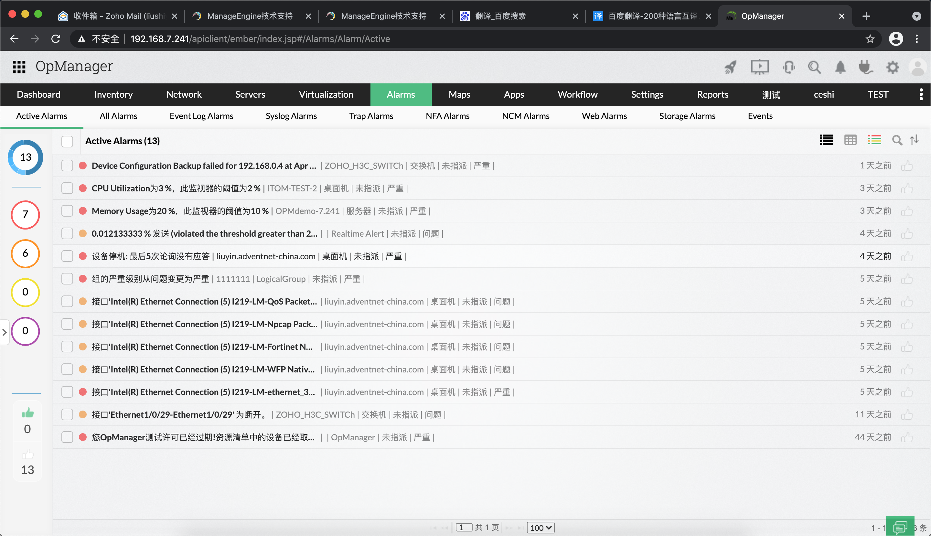Filter by the red circle showing 7 alarms
This screenshot has height=536, width=931.
(25, 215)
